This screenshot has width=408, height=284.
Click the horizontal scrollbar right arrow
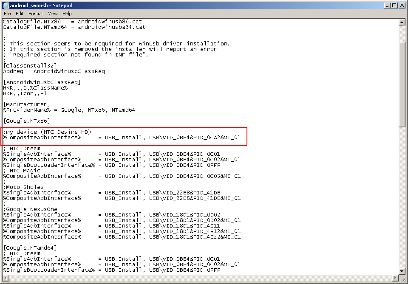pos(395,278)
